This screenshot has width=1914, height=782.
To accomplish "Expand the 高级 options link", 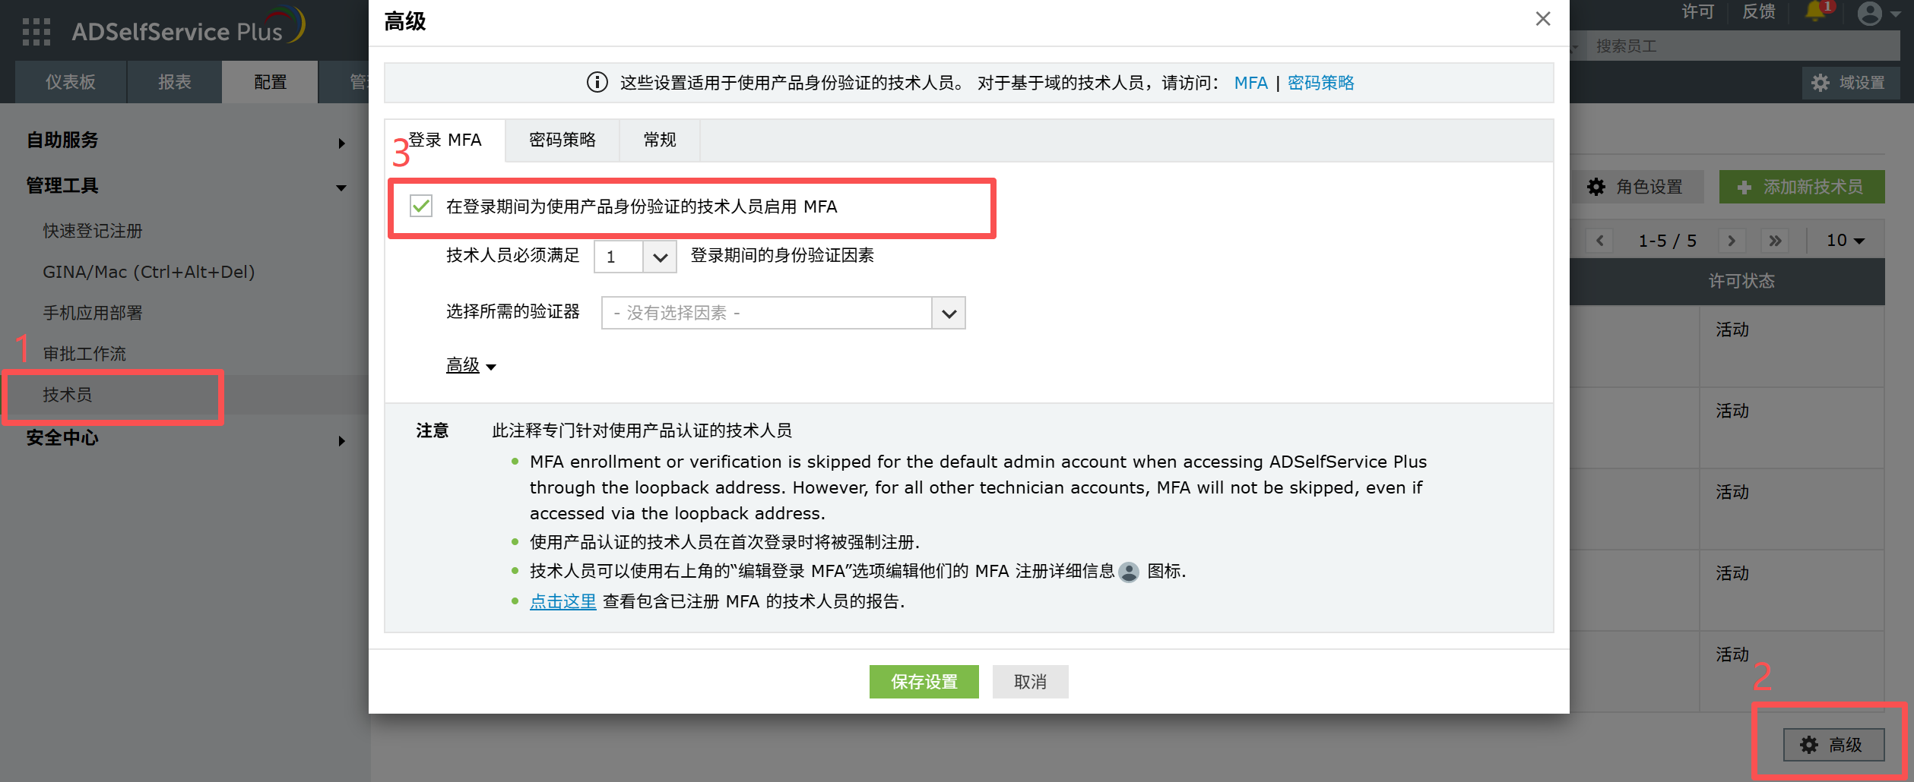I will pyautogui.click(x=470, y=365).
